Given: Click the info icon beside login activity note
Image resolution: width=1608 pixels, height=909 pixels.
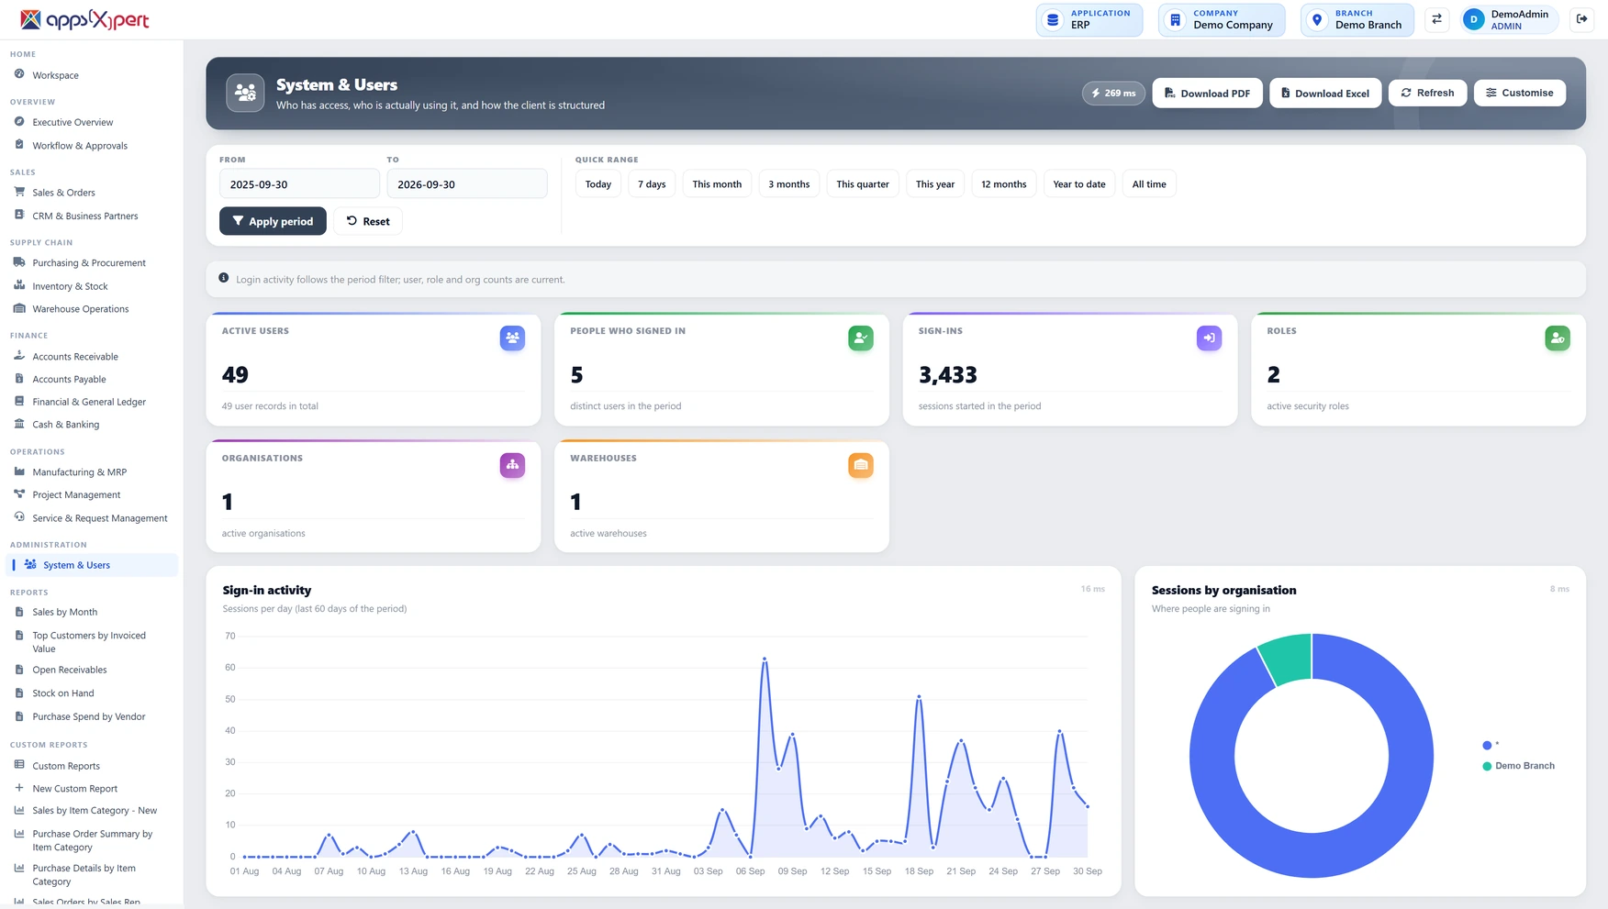Looking at the screenshot, I should pos(223,278).
